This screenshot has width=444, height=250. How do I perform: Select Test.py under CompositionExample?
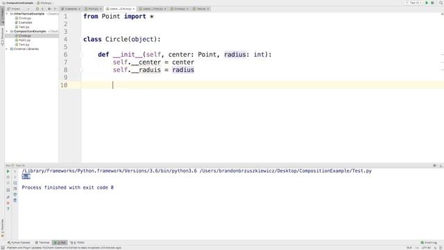tap(22, 44)
